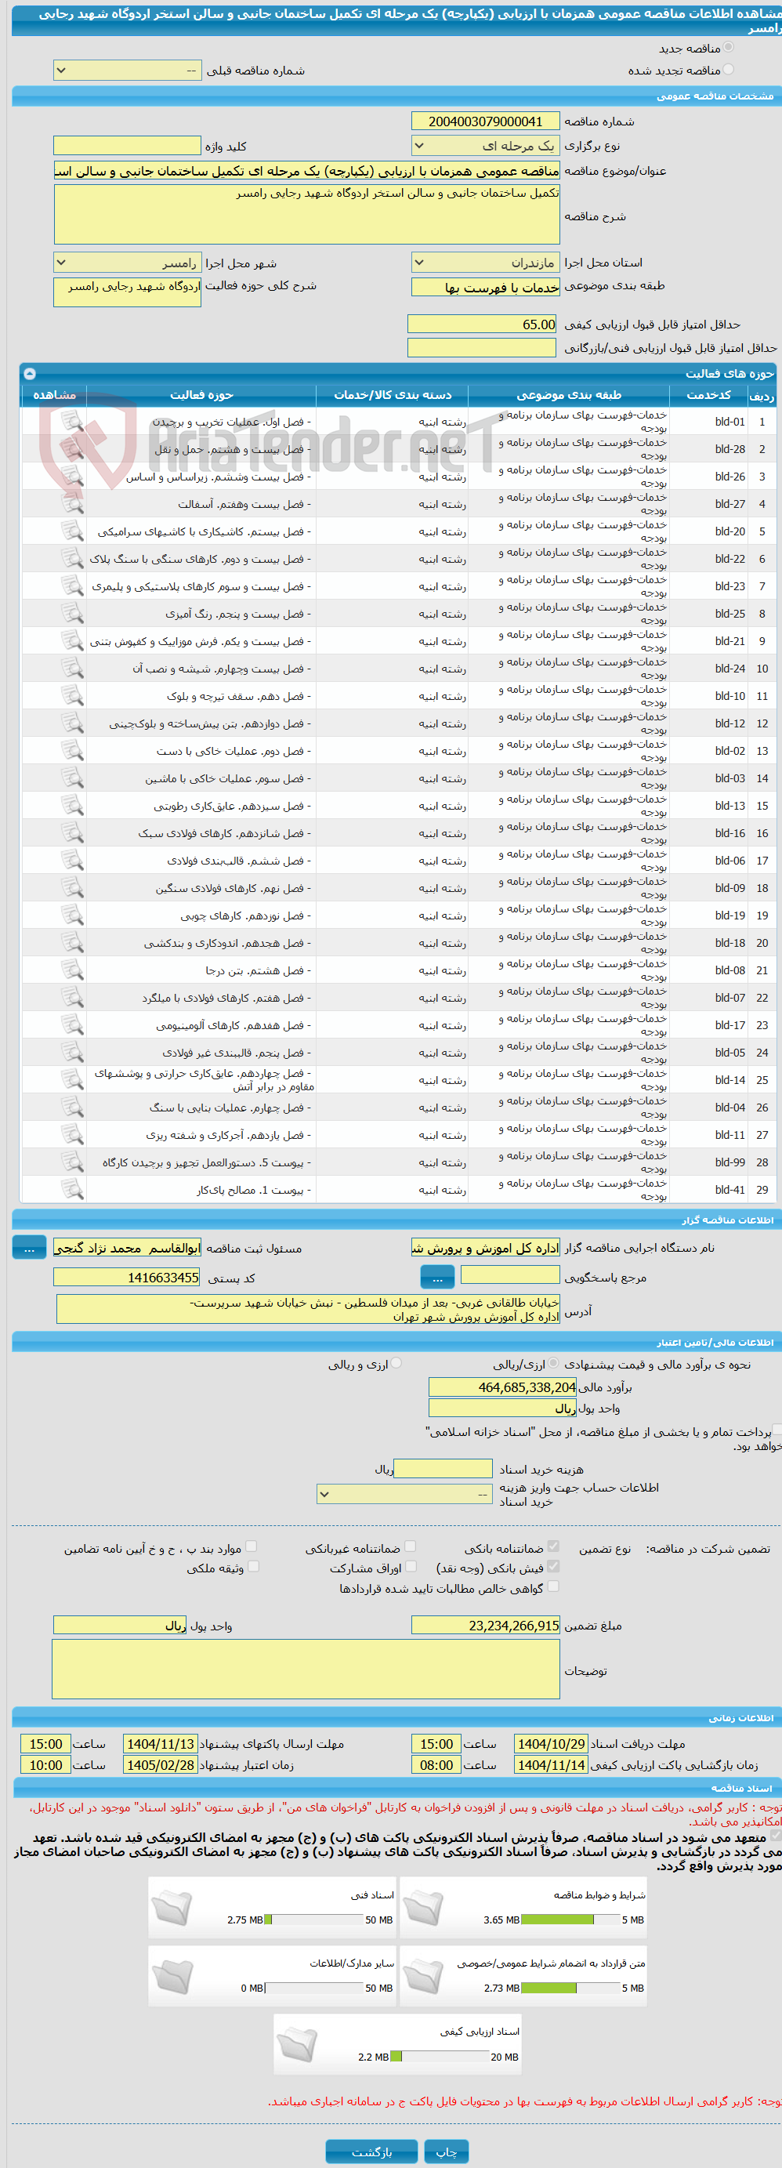Screen dimensions: 782x2168
Task: Click the توضیحات text area
Action: pos(306,1670)
